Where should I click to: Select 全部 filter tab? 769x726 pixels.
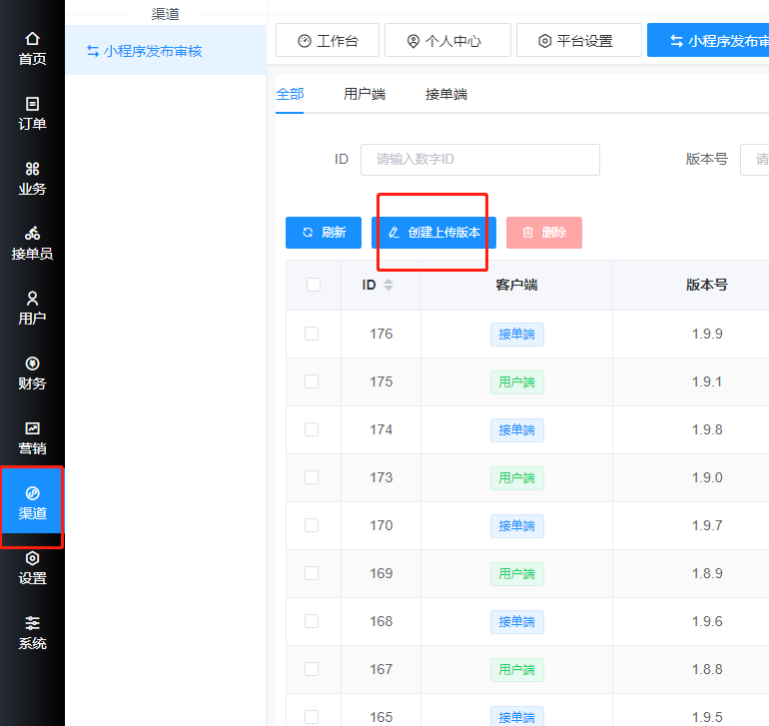[x=290, y=94]
